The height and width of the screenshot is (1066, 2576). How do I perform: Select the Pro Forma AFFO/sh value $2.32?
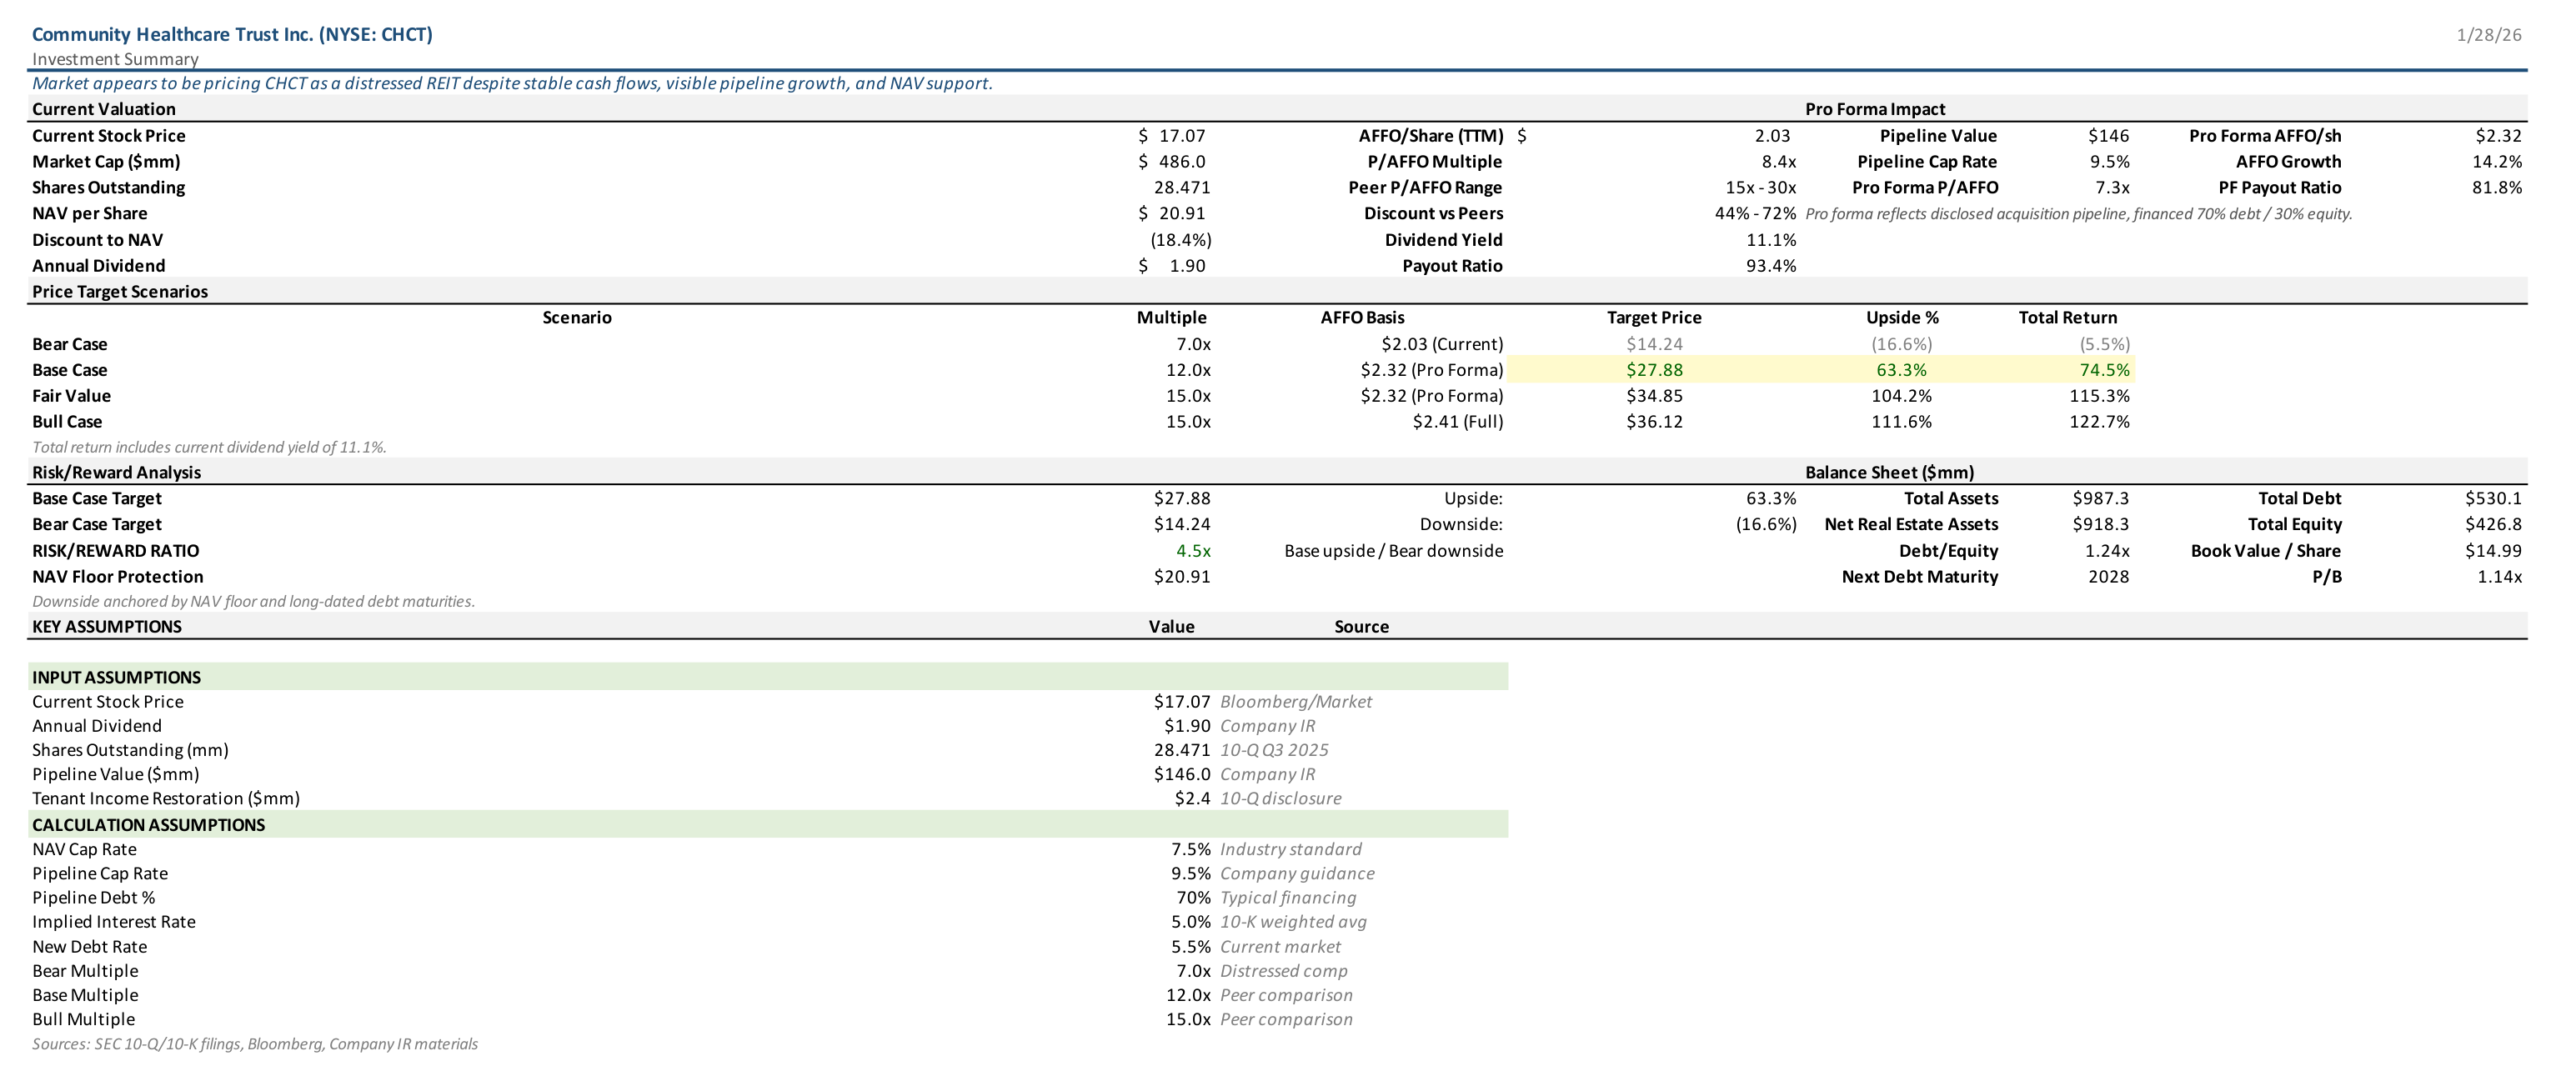[2498, 136]
